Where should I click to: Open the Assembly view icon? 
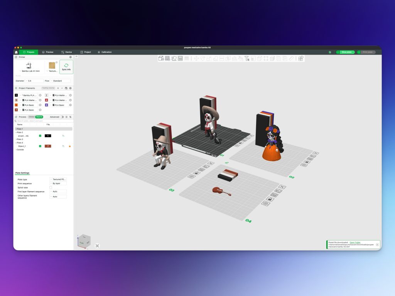[301, 59]
